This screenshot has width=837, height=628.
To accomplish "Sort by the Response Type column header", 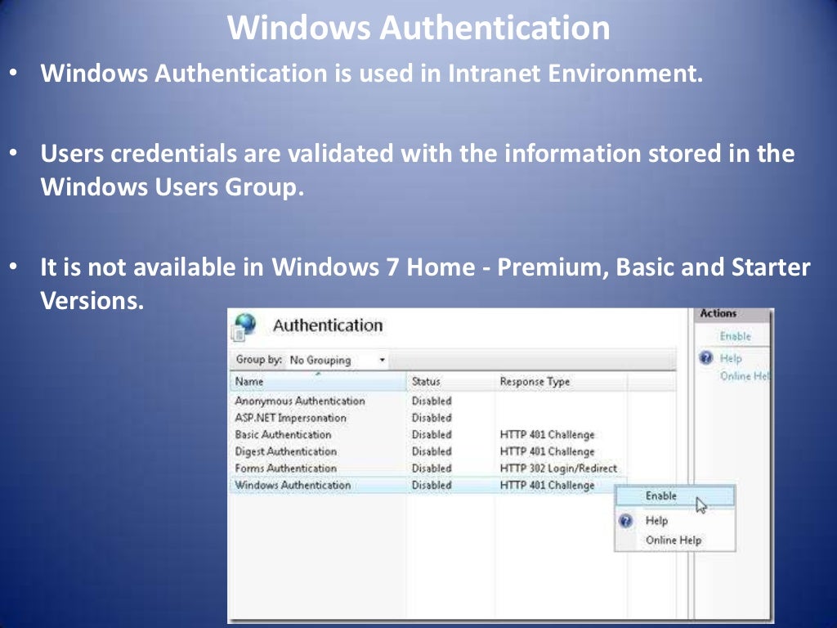I will [535, 382].
